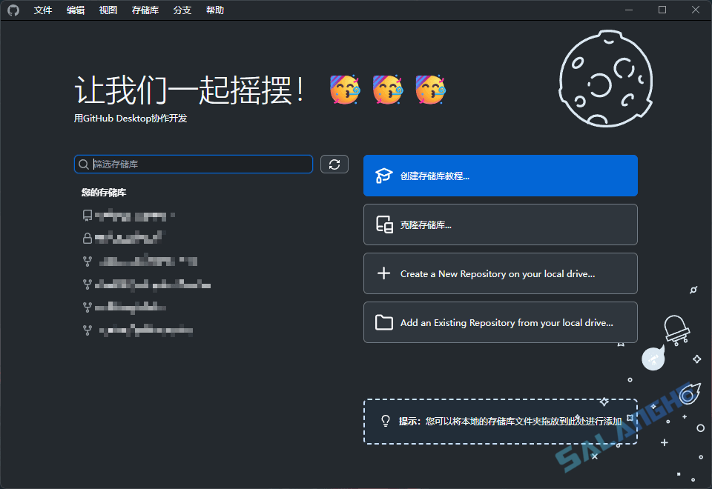Click the plus icon on Create a New Repository

tap(383, 273)
